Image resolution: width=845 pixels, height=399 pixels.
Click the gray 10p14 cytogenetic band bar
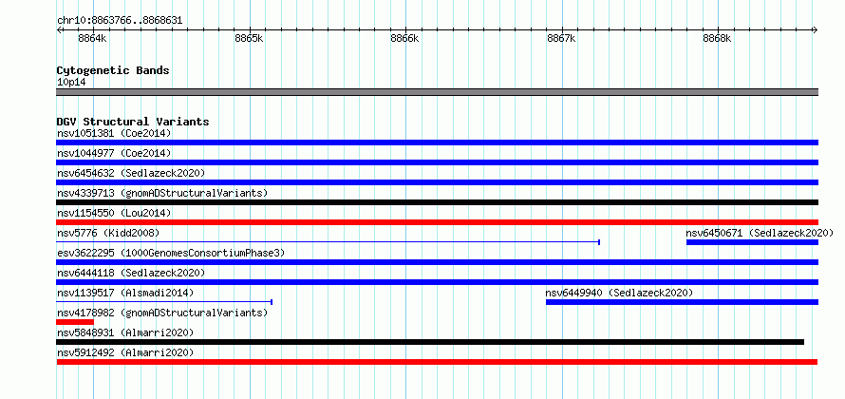(437, 92)
